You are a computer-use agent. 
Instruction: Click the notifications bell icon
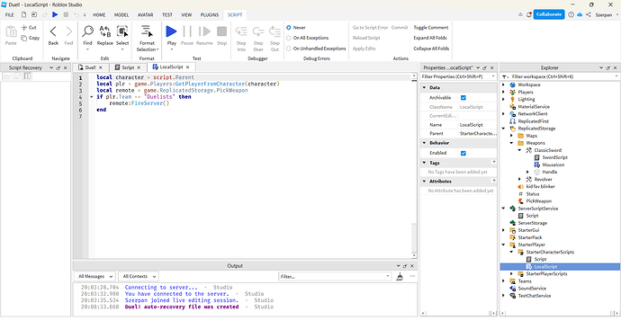click(529, 14)
